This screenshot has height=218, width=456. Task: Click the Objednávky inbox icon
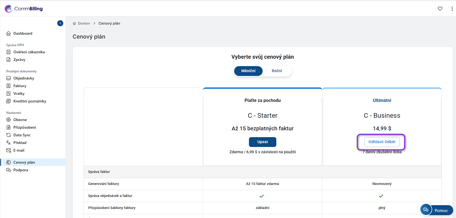[8, 78]
